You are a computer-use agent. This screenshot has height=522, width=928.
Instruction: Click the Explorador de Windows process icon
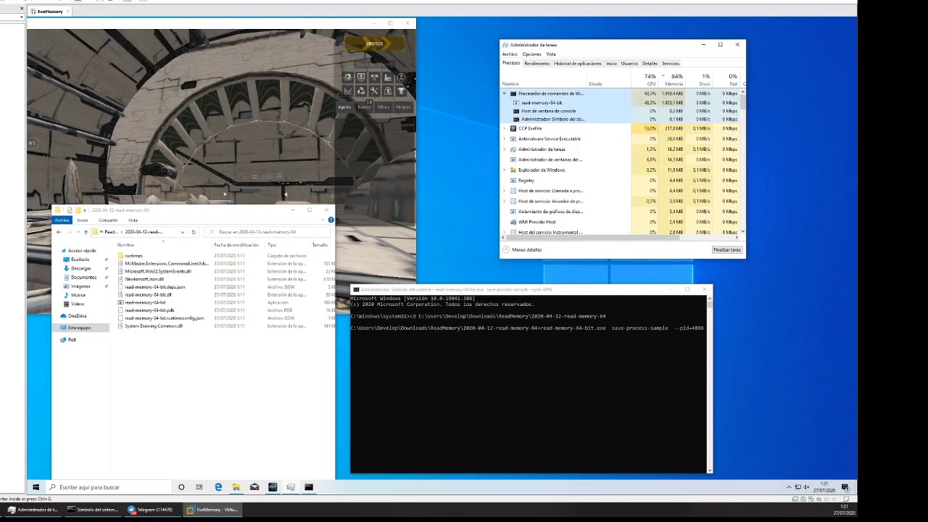[513, 170]
